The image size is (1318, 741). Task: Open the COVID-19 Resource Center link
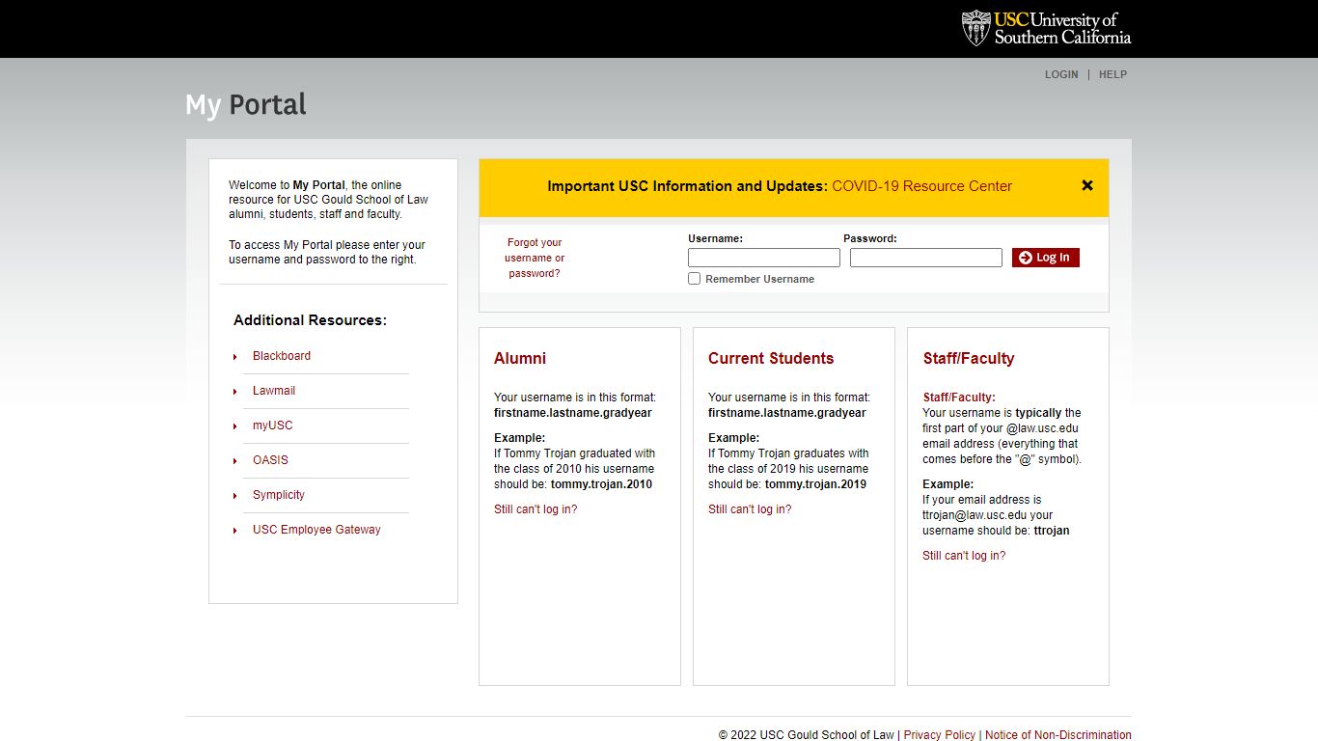921,186
